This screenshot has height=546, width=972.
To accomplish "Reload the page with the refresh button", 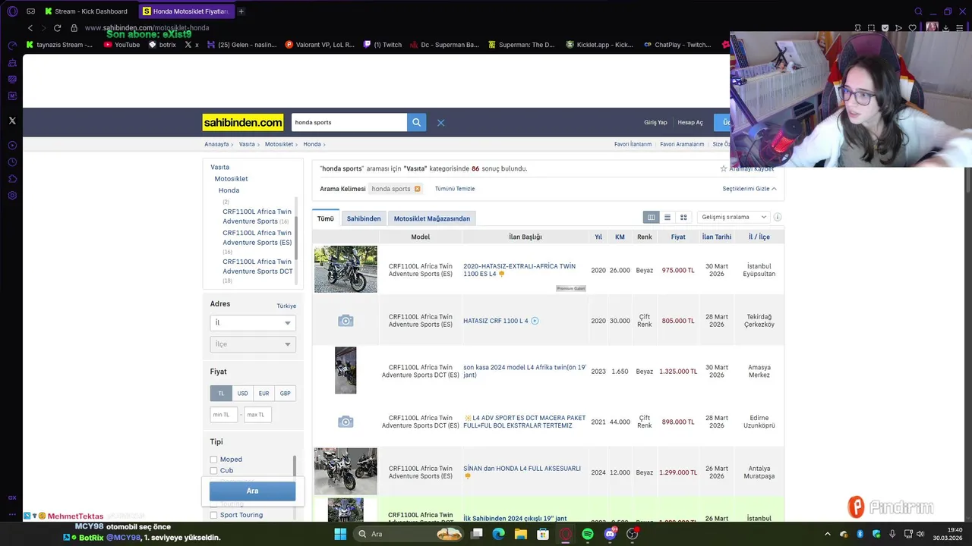I will 57,28.
